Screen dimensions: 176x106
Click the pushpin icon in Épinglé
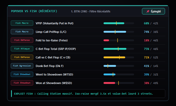(x=148, y=11)
